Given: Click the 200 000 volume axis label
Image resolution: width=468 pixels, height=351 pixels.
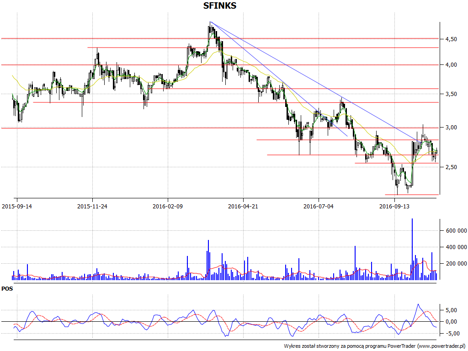Looking at the screenshot, I should tap(457, 264).
